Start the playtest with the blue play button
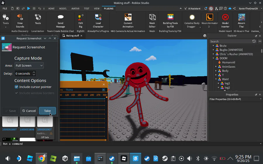The height and width of the screenshot is (164, 263). [x=29, y=8]
